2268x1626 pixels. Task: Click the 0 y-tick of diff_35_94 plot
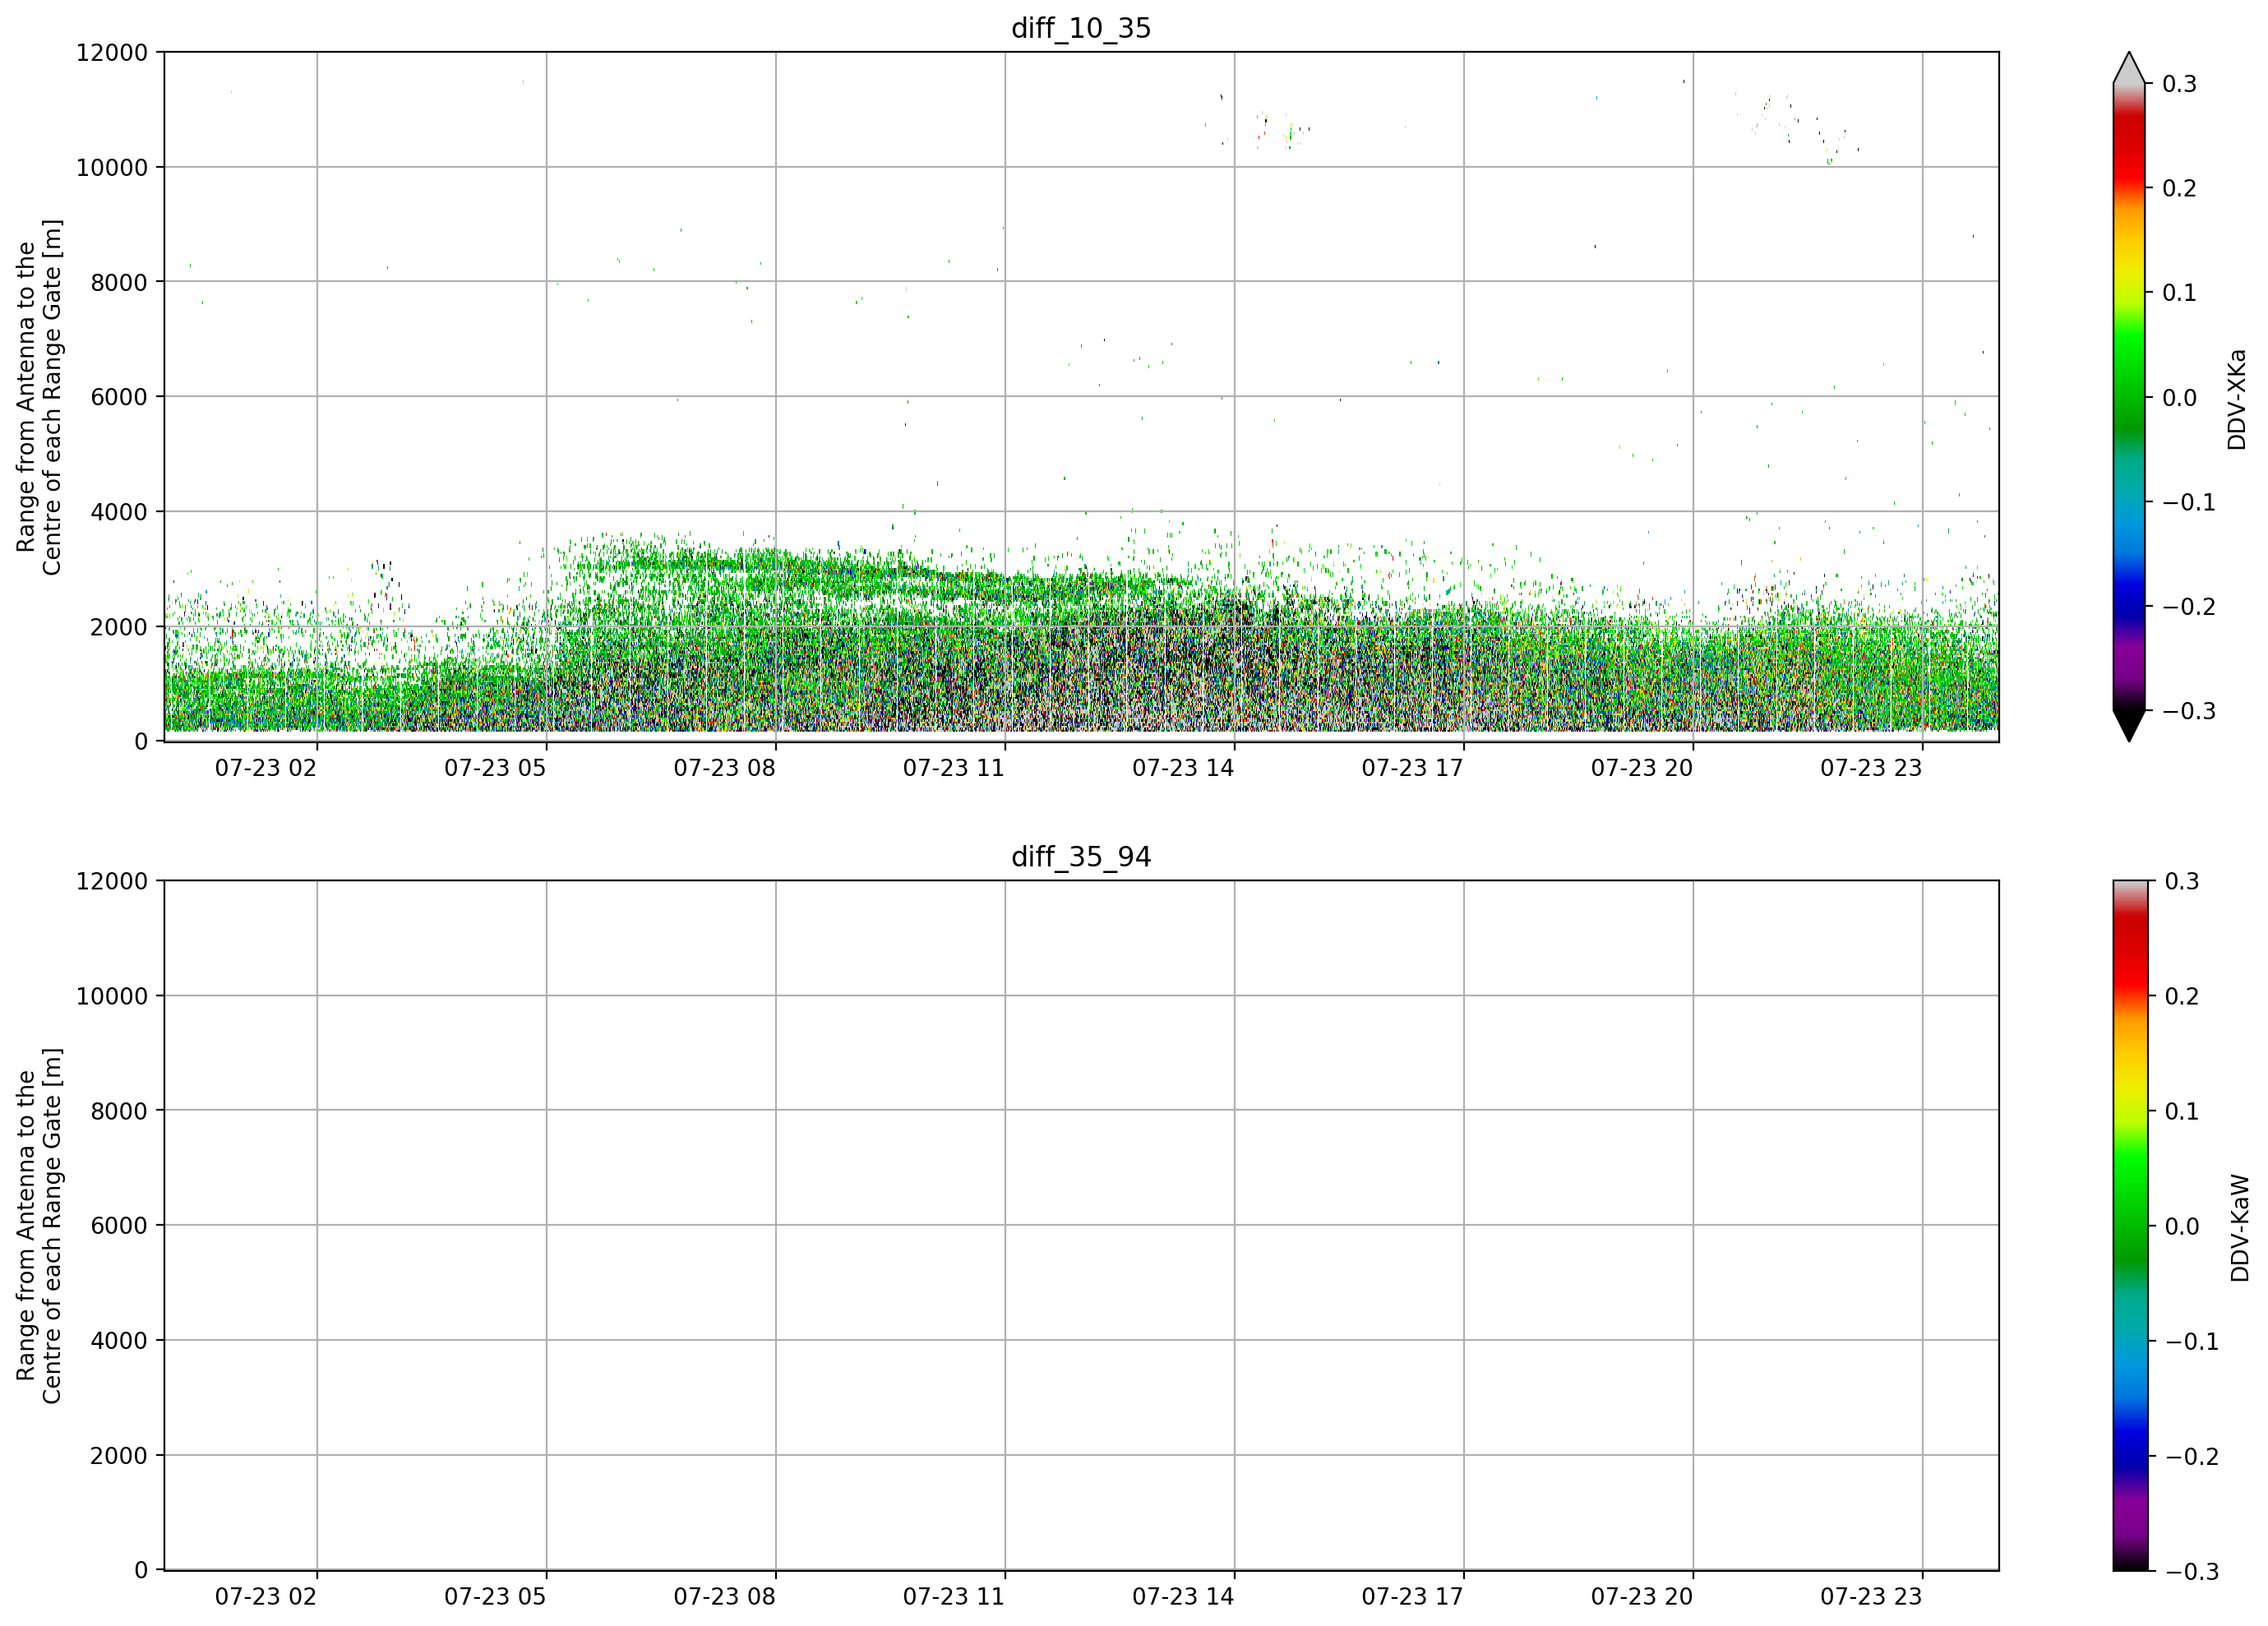141,1571
